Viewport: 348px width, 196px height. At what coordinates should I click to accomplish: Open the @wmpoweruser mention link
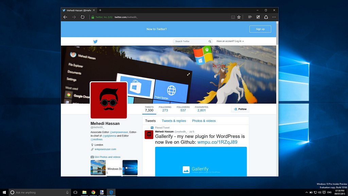[x=119, y=132]
